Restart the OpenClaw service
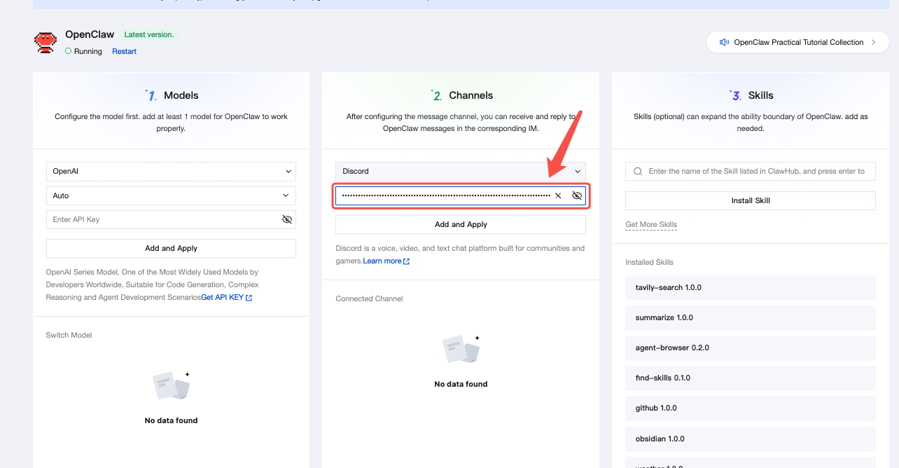 click(124, 51)
